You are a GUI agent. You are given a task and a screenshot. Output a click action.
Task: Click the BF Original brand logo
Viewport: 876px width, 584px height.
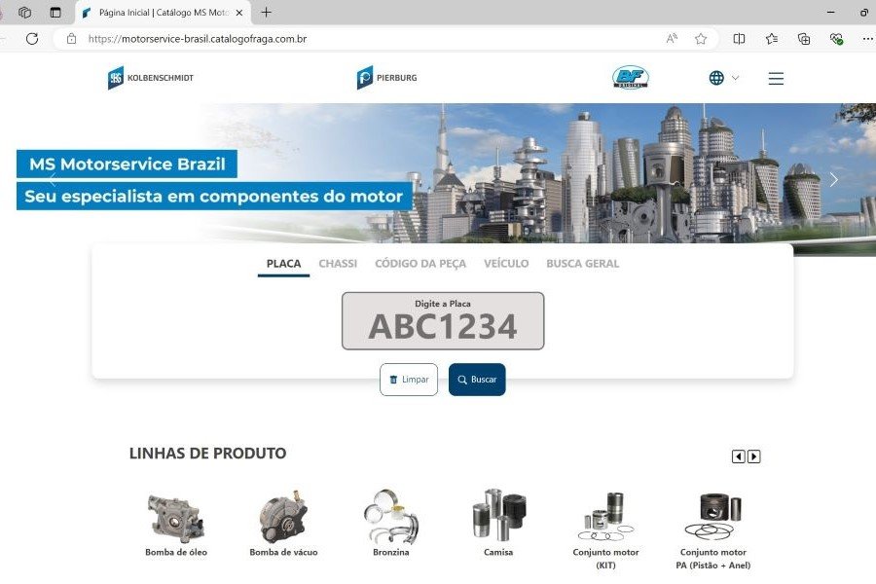(630, 78)
